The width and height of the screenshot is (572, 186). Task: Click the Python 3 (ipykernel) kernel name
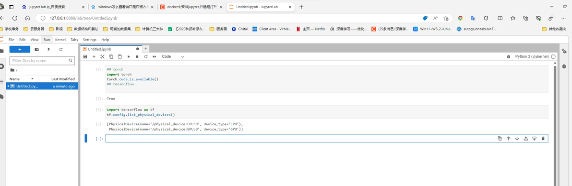pyautogui.click(x=532, y=57)
